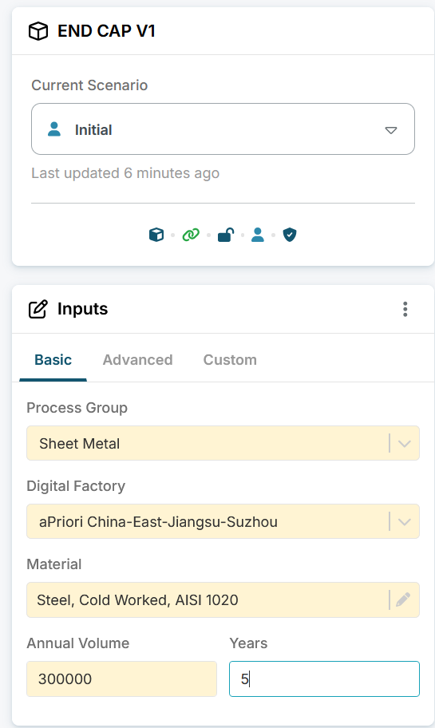Click the dark cube component status icon
Screen dimensions: 435x728
(156, 235)
